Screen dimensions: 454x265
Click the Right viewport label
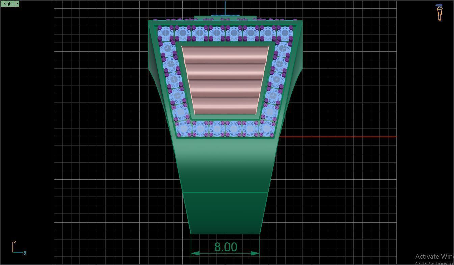tap(8, 4)
